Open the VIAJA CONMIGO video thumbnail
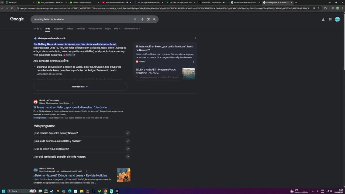The height and width of the screenshot is (194, 345). (188, 73)
